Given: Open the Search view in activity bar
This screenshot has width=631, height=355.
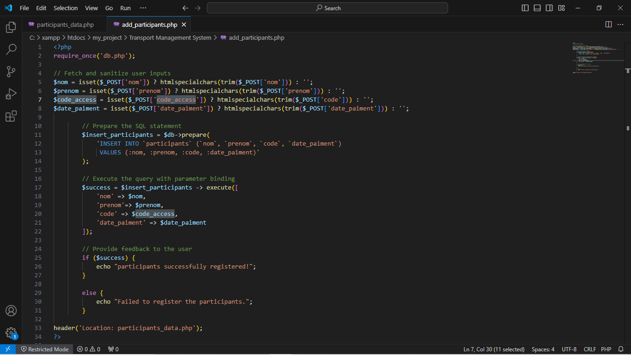Looking at the screenshot, I should [11, 49].
